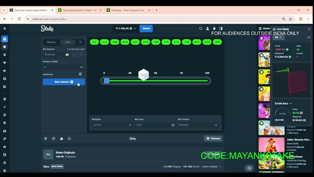Open the Chrome three-dot menu
This screenshot has width=314, height=177.
point(308,19)
